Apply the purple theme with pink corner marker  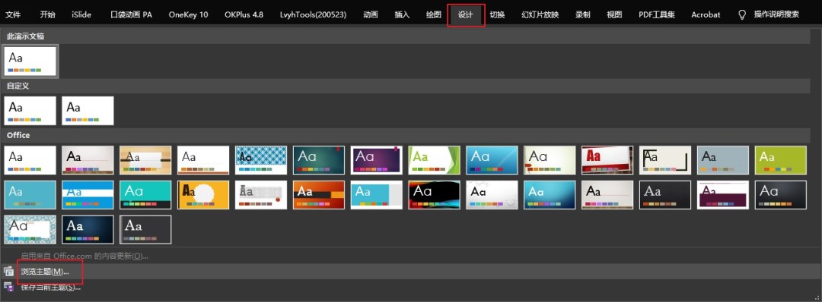[377, 160]
